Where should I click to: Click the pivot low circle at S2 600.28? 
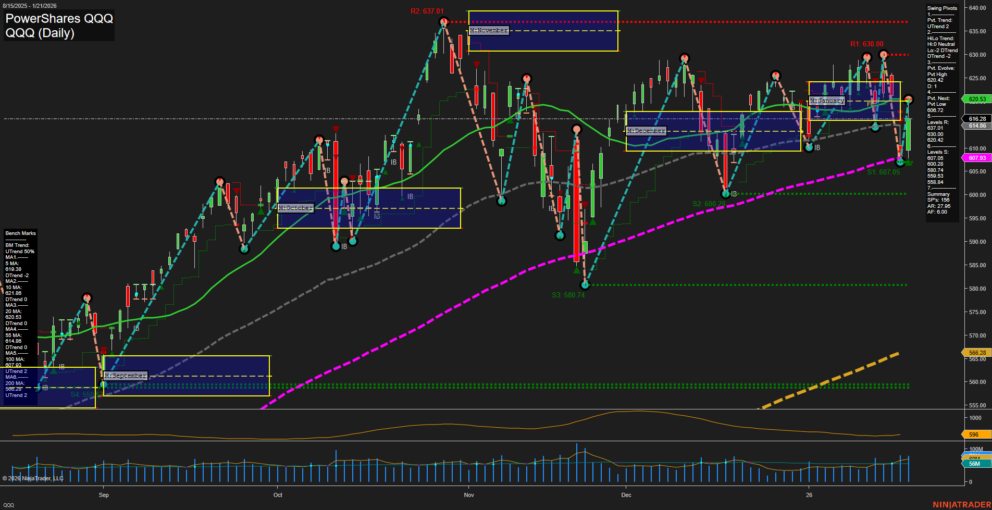click(726, 194)
